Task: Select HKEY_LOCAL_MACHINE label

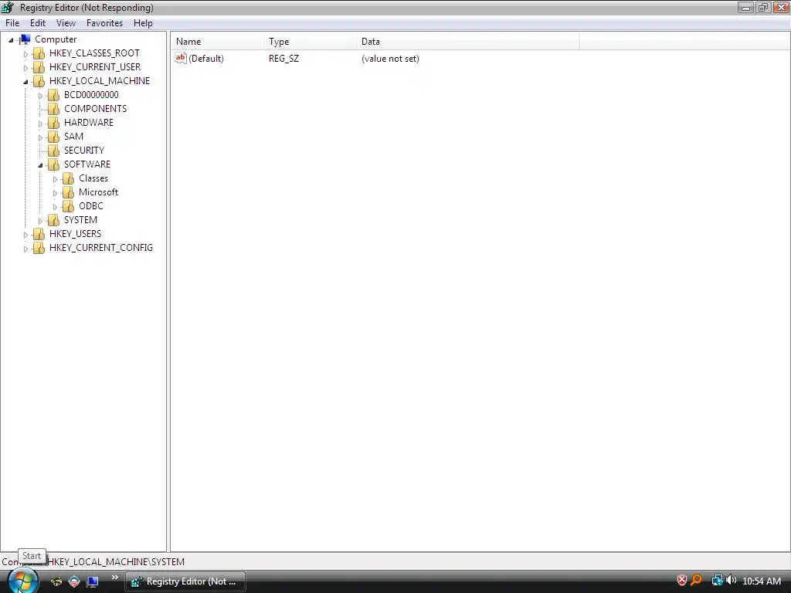Action: 100,80
